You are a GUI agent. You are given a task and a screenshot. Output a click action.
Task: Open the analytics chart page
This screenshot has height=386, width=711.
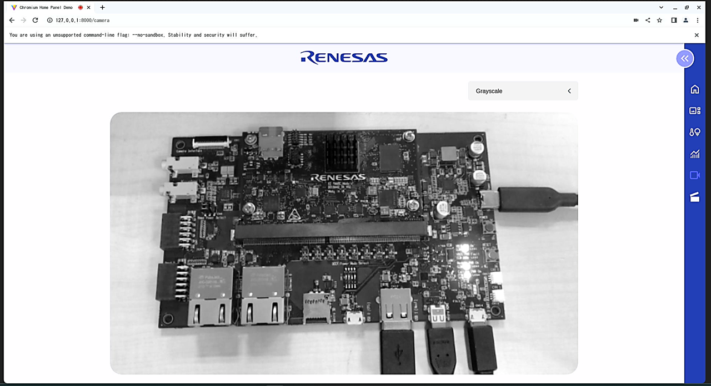[x=694, y=154]
